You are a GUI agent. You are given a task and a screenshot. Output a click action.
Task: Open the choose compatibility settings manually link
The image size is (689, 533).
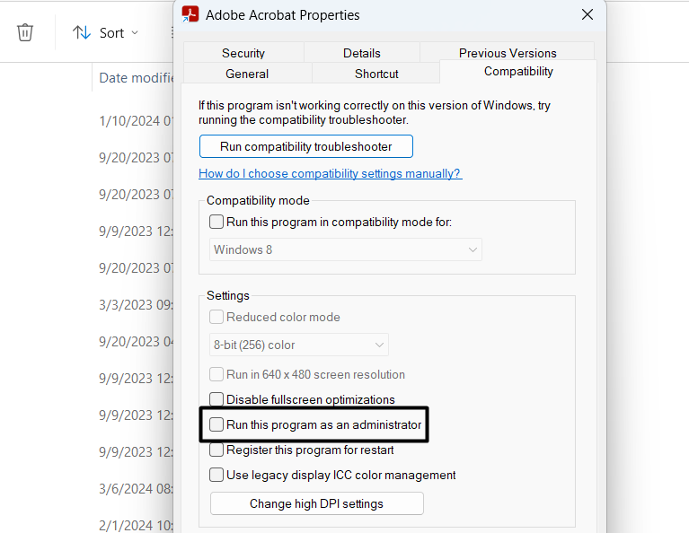(x=330, y=173)
